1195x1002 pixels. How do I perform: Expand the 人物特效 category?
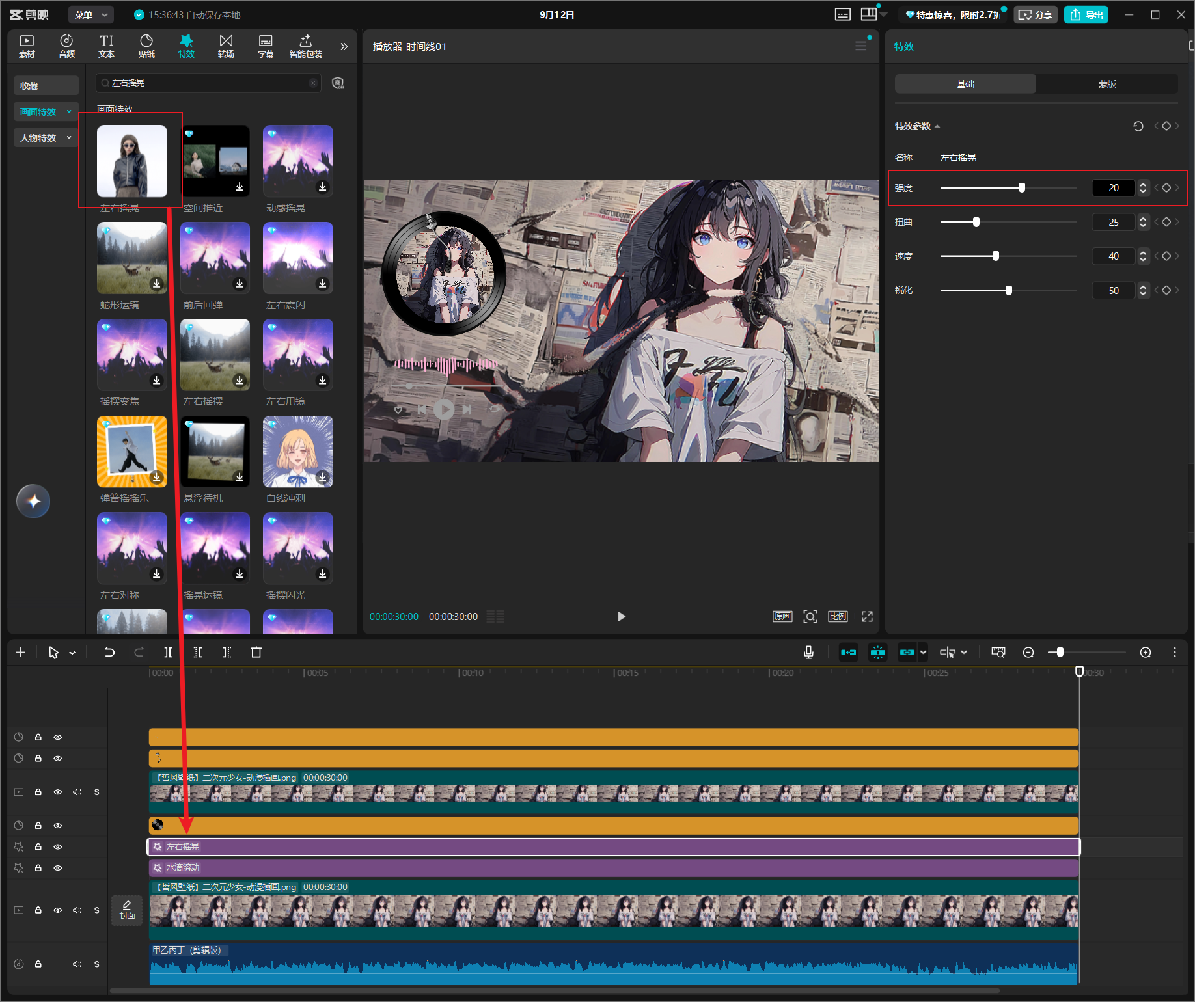tap(46, 138)
